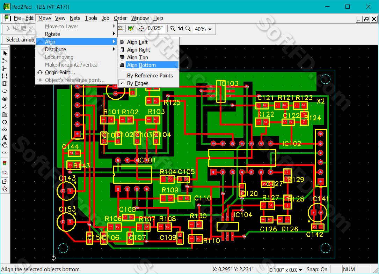Open the colored layers stack tool
Viewport: 379px width, 274px height.
pyautogui.click(x=5, y=163)
